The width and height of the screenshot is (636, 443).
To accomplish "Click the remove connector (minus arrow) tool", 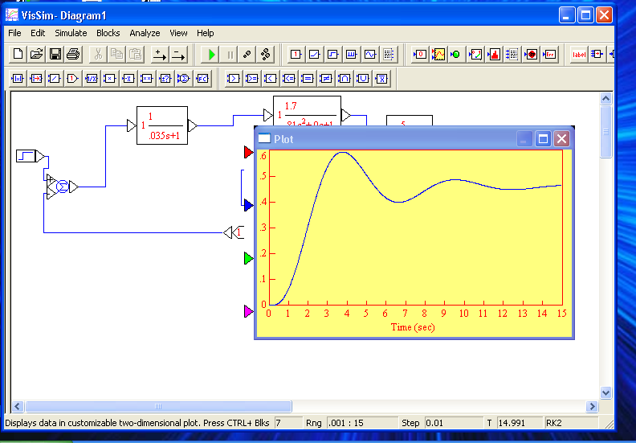I will click(x=178, y=55).
